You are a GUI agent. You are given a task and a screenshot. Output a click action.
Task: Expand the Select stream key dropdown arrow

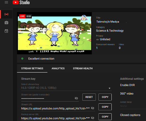[x=109, y=88]
